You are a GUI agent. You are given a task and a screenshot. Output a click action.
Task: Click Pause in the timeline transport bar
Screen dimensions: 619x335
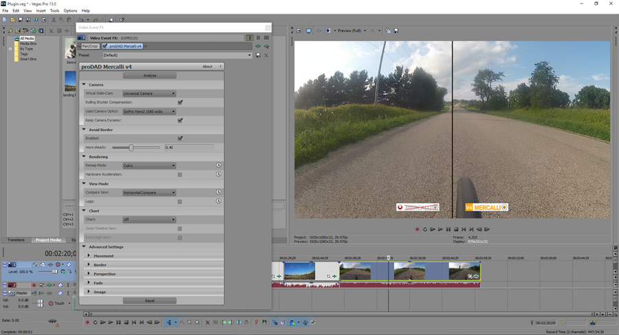(x=118, y=323)
